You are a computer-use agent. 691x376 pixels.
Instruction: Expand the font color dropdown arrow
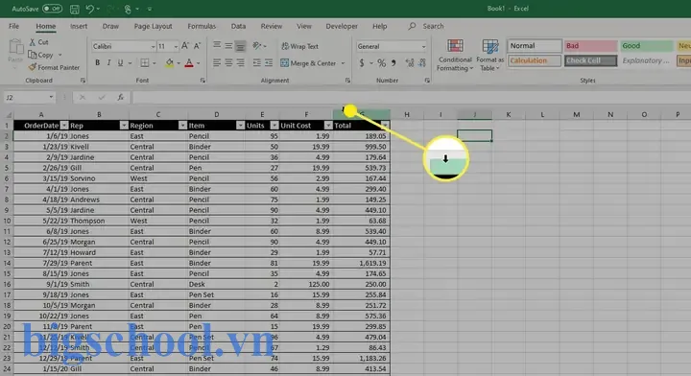(199, 63)
